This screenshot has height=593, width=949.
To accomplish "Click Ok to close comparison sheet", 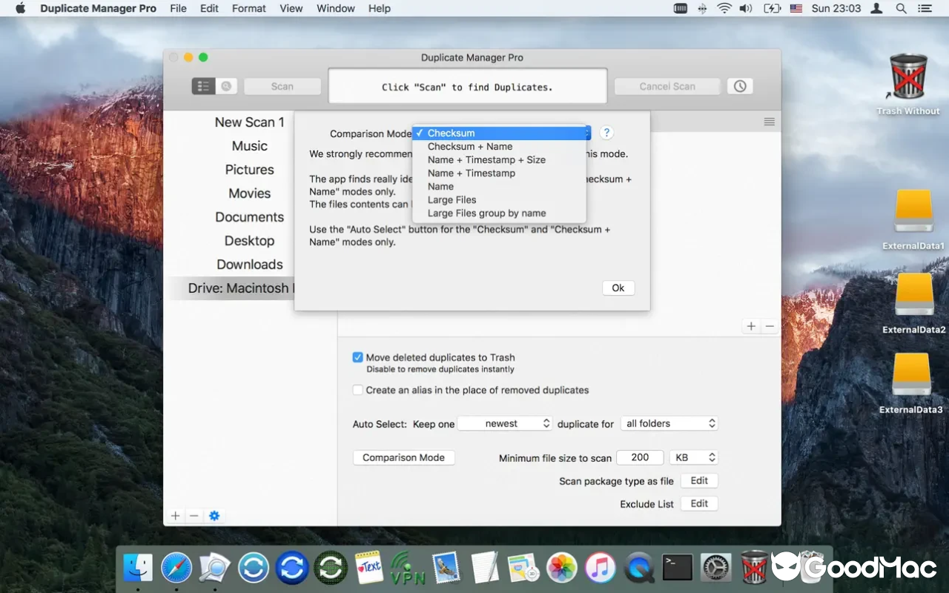I will (618, 288).
